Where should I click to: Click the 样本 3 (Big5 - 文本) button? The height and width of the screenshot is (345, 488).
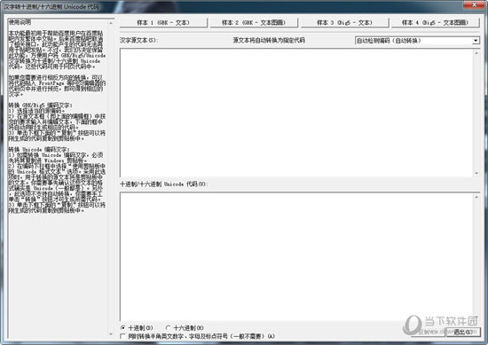coord(344,23)
